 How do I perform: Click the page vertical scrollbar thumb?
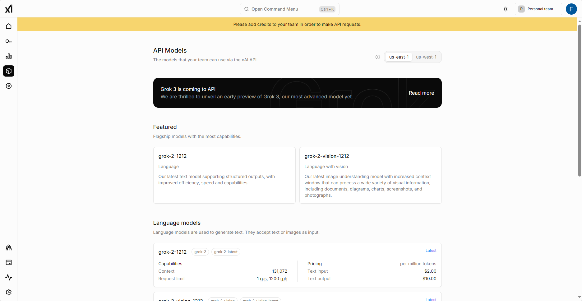[580, 100]
